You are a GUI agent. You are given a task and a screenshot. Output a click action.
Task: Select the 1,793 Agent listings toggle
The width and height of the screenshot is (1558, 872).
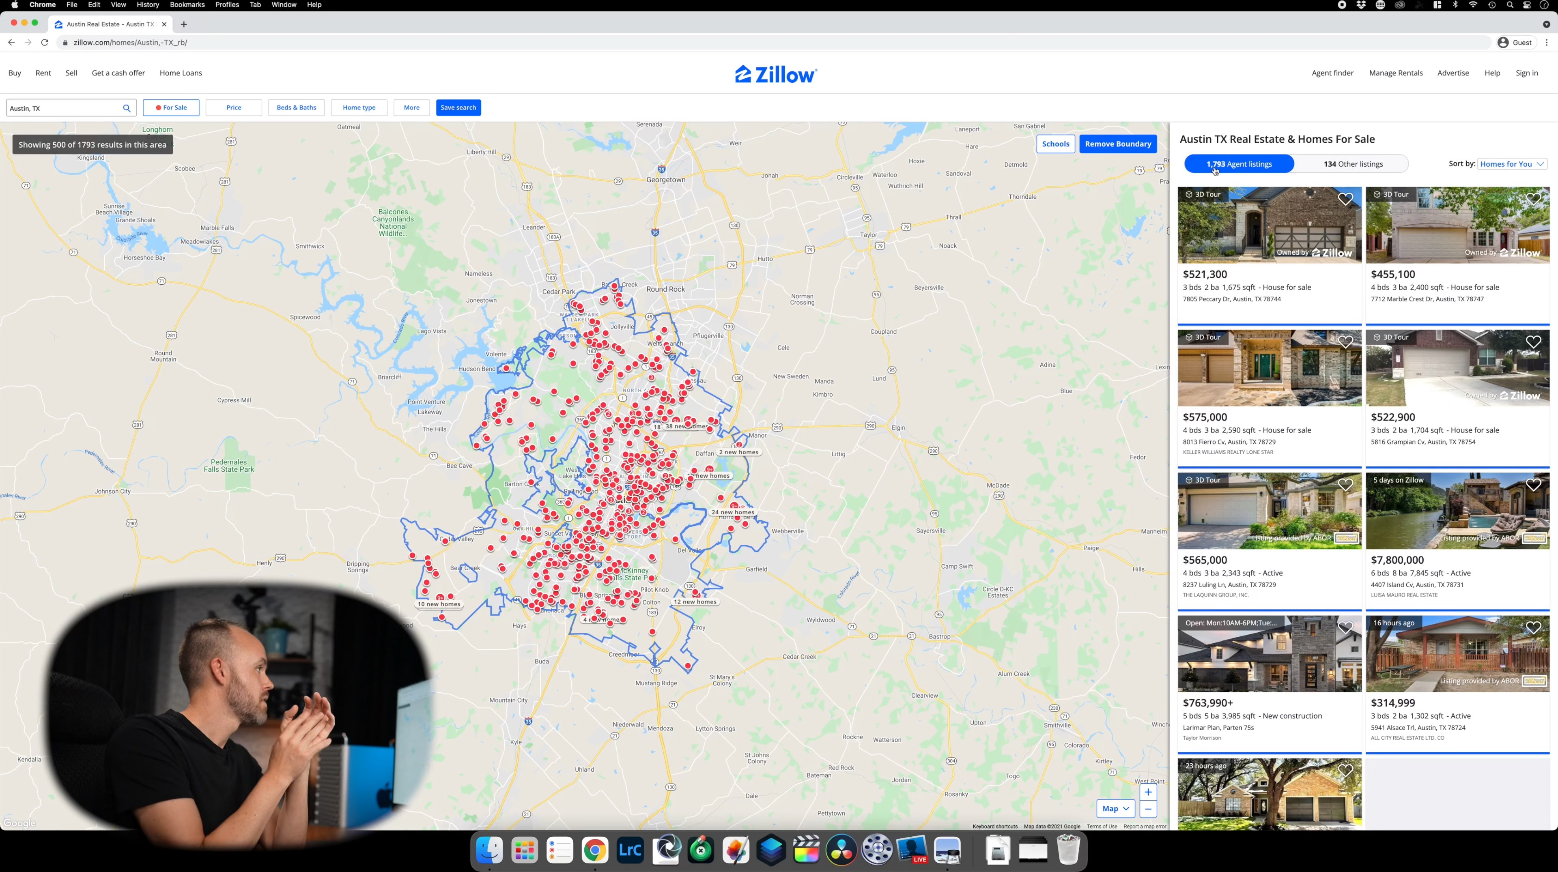click(x=1239, y=164)
